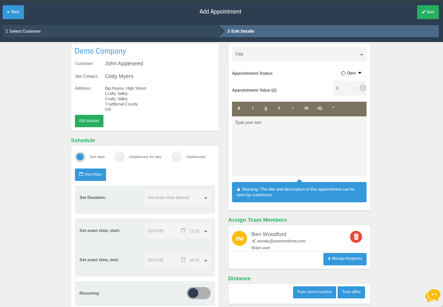Image resolution: width=443 pixels, height=307 pixels.
Task: Click the address line Big House, High Street
Action: pyautogui.click(x=126, y=88)
